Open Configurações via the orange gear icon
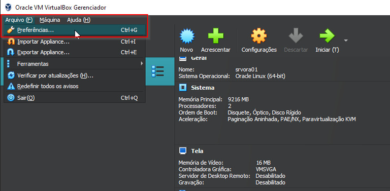Image resolution: width=390 pixels, height=191 pixels. tap(259, 36)
